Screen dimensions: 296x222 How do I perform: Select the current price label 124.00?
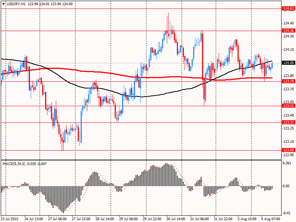tap(288, 63)
